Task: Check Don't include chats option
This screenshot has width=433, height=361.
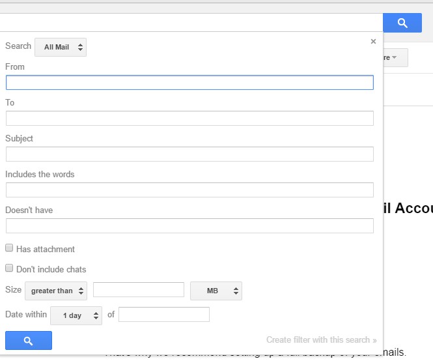Action: [x=9, y=268]
